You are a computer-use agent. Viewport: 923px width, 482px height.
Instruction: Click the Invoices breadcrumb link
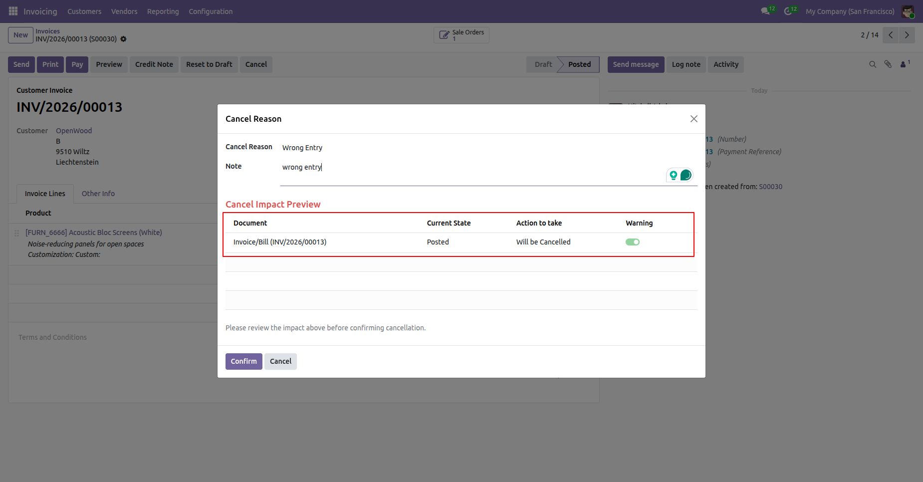[47, 31]
